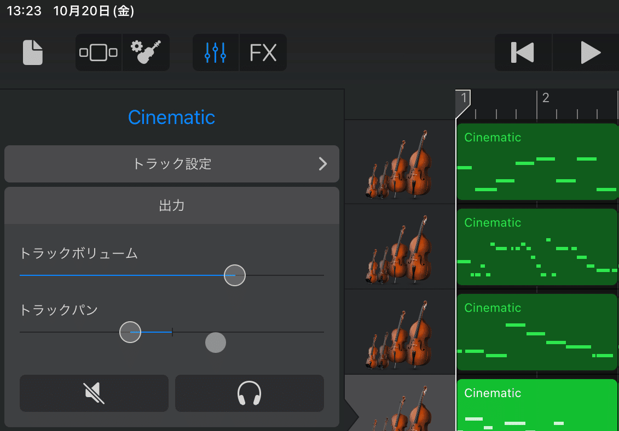The image size is (619, 431).
Task: Select the second strings track instrument icon
Action: (x=400, y=250)
